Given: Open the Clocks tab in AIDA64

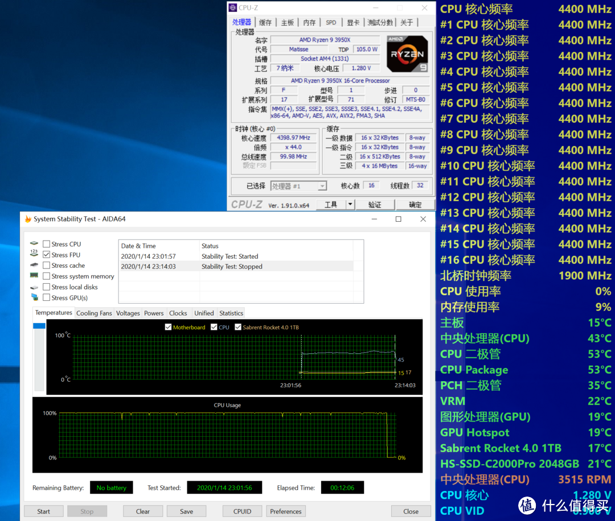Looking at the screenshot, I should click(x=178, y=313).
